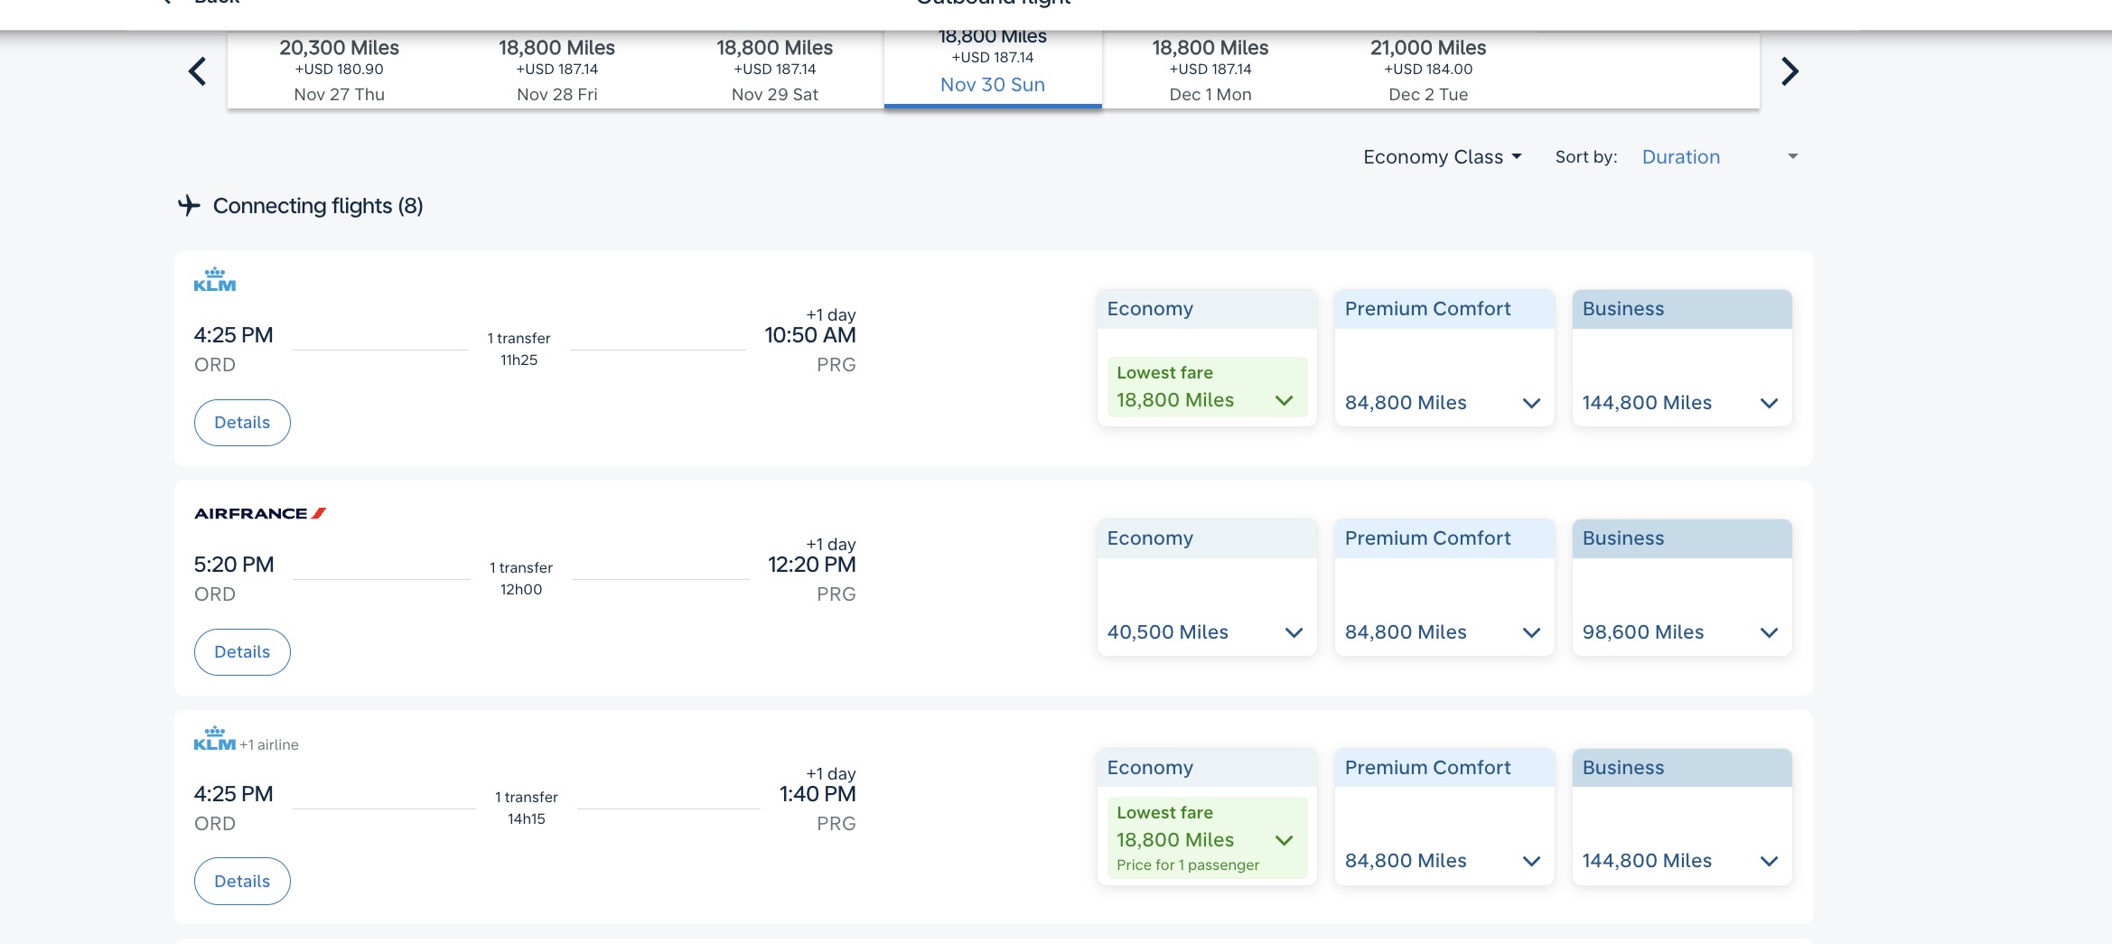Open Details for the 11h25 KLM flight
Screen dimensions: 2112x944
[242, 423]
